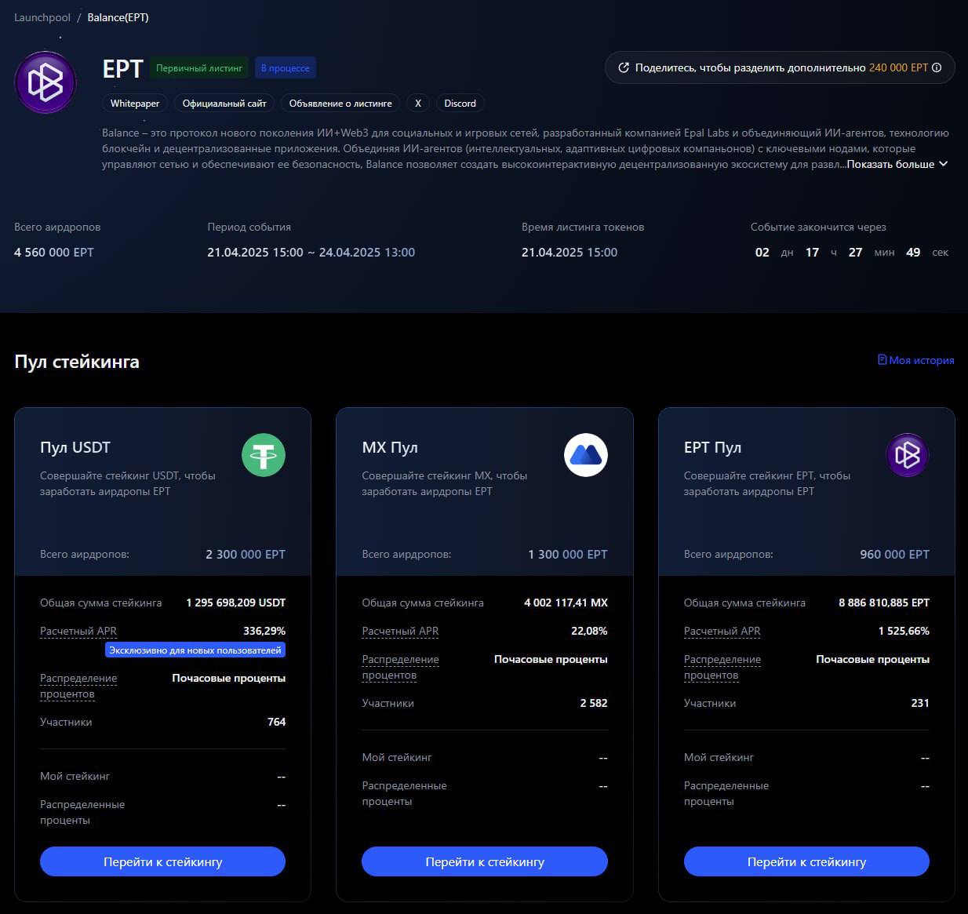The image size is (968, 914).
Task: Click the 4 560 000 EPT total airdrops value
Action: point(54,252)
